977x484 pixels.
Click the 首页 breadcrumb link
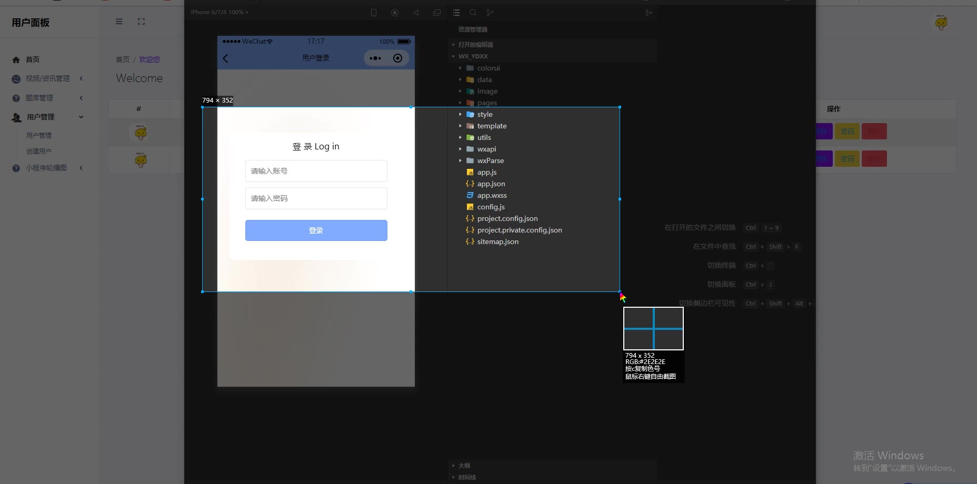pos(123,60)
